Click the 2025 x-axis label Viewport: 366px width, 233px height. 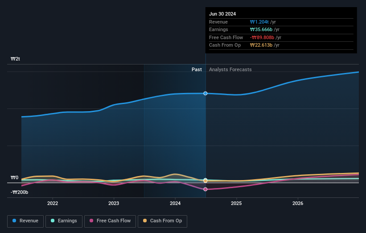point(236,203)
